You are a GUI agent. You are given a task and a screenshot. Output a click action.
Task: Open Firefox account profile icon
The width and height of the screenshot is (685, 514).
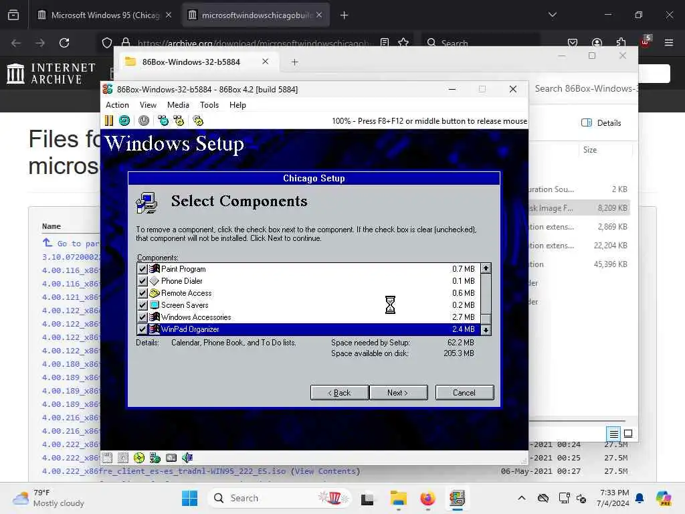pos(597,43)
